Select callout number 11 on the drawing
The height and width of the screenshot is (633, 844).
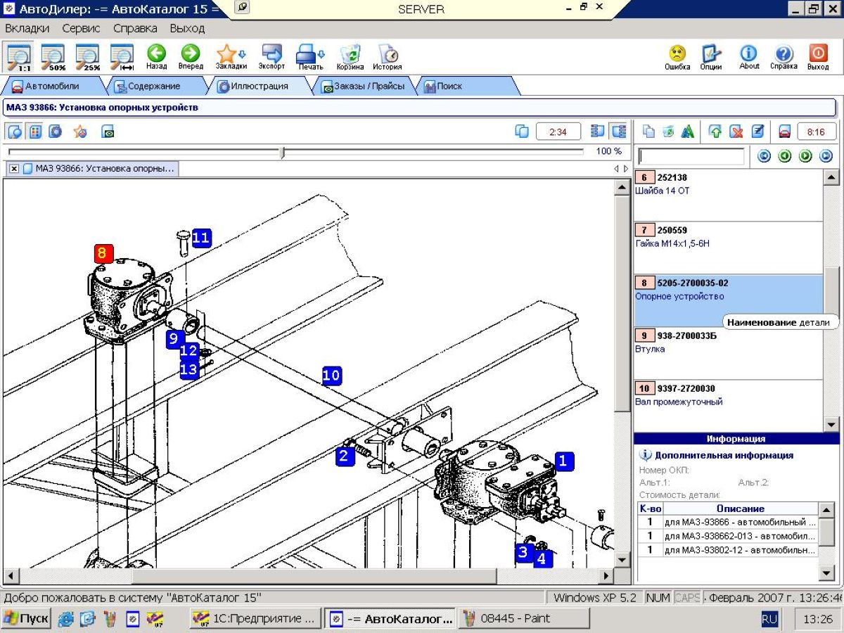pos(201,238)
